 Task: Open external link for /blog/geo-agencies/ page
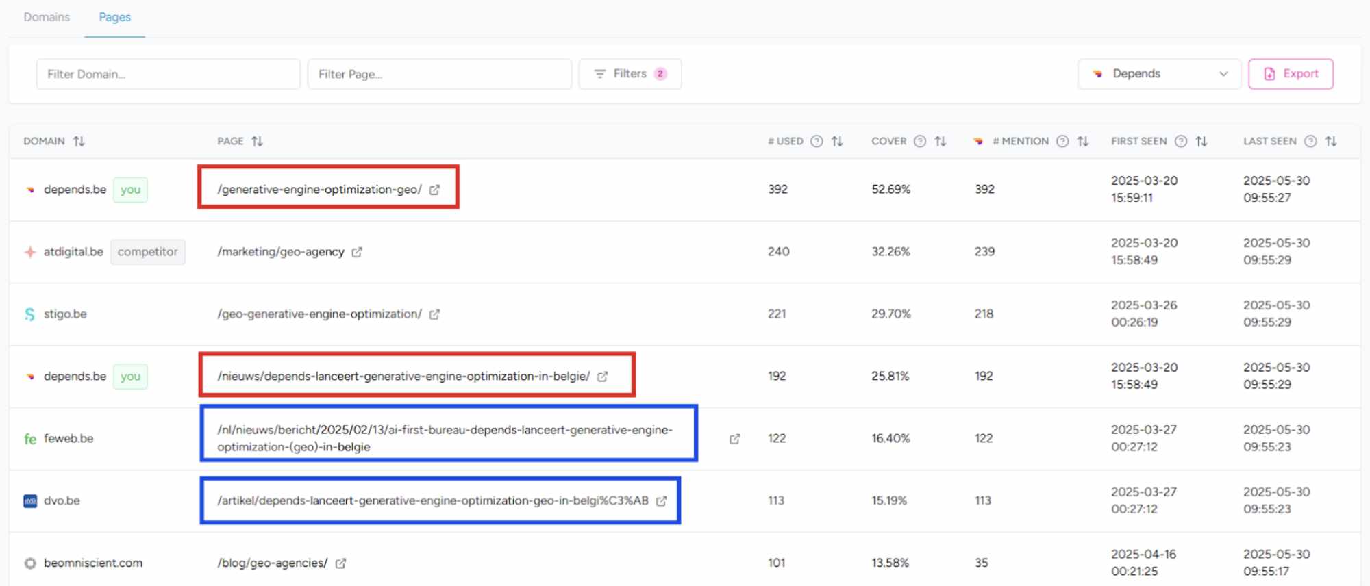[340, 563]
